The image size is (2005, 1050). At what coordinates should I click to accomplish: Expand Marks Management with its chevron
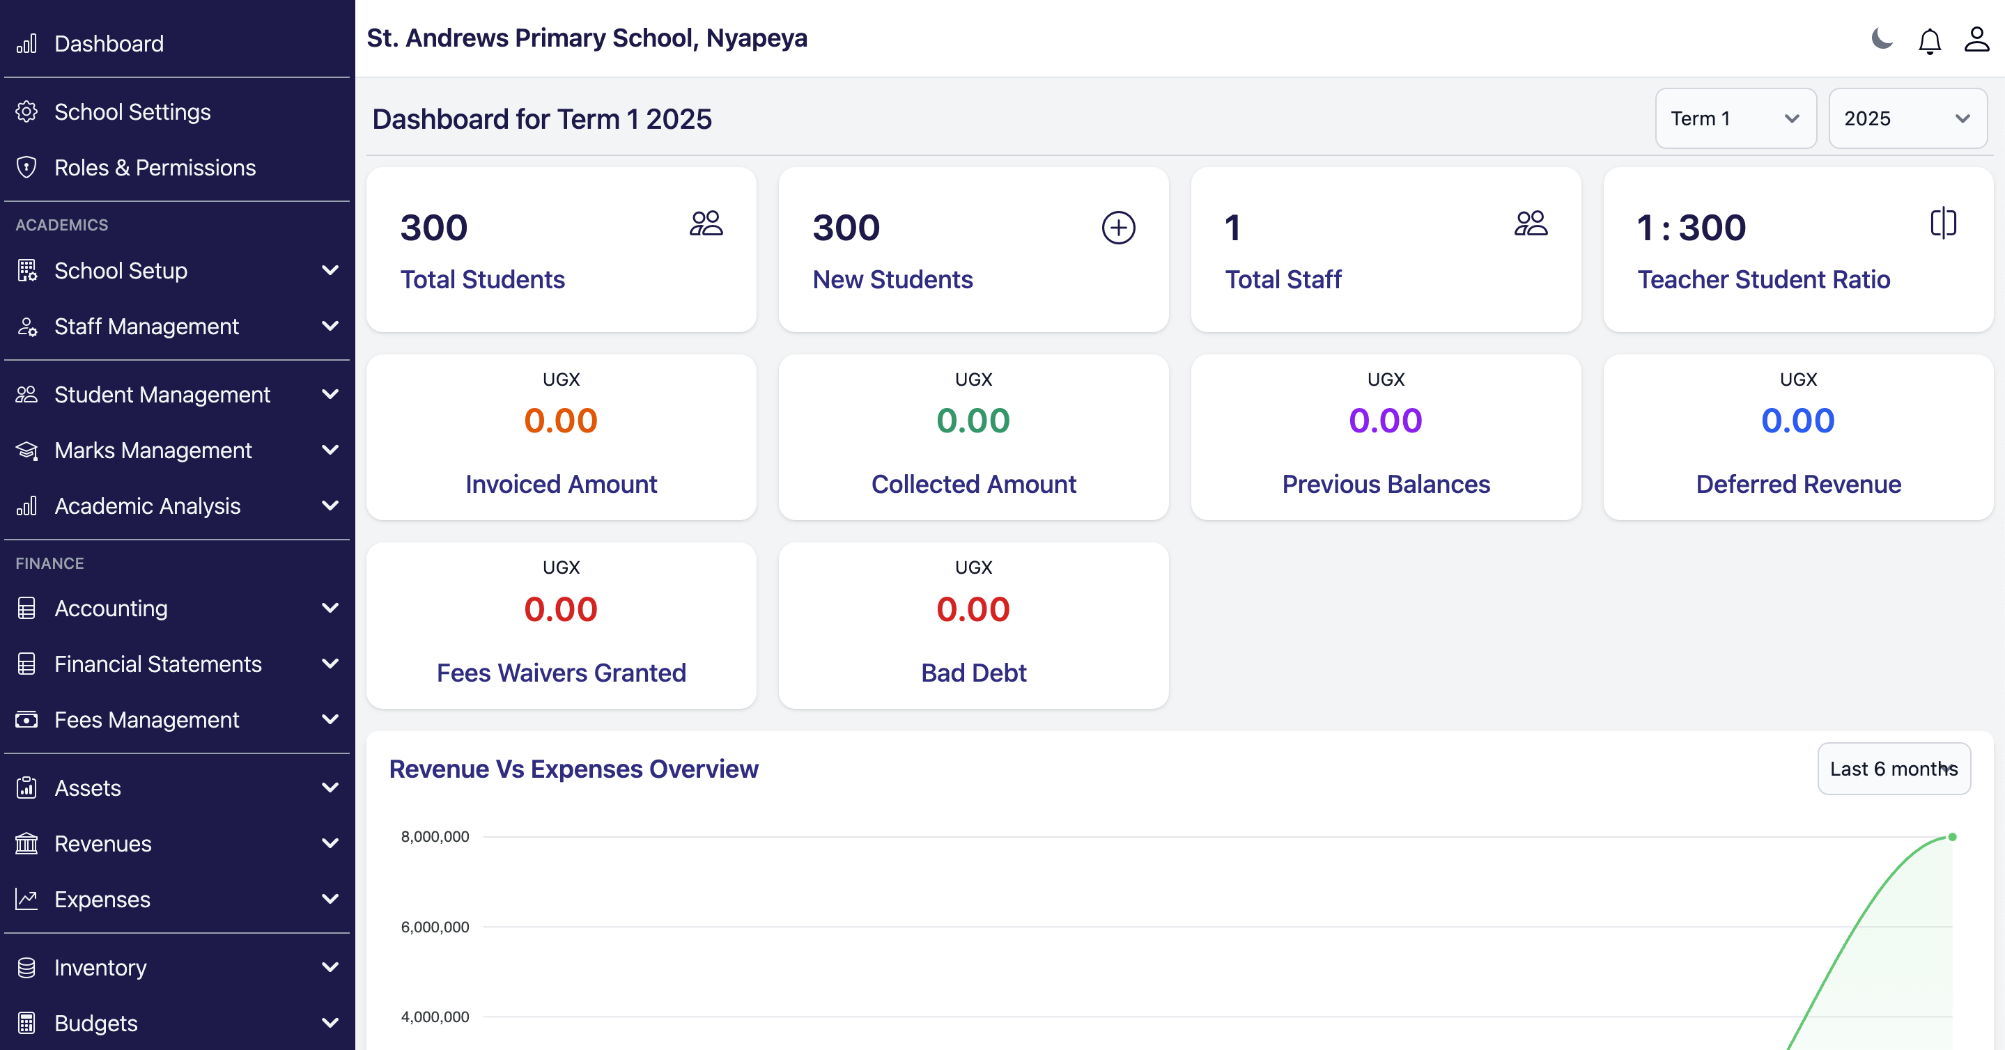point(330,451)
